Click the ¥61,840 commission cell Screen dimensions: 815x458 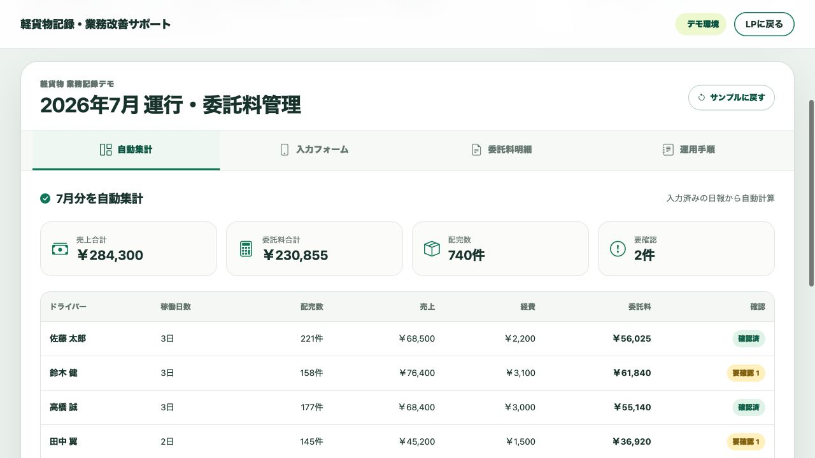pos(632,373)
